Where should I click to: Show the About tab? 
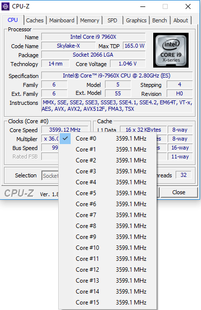(x=181, y=20)
